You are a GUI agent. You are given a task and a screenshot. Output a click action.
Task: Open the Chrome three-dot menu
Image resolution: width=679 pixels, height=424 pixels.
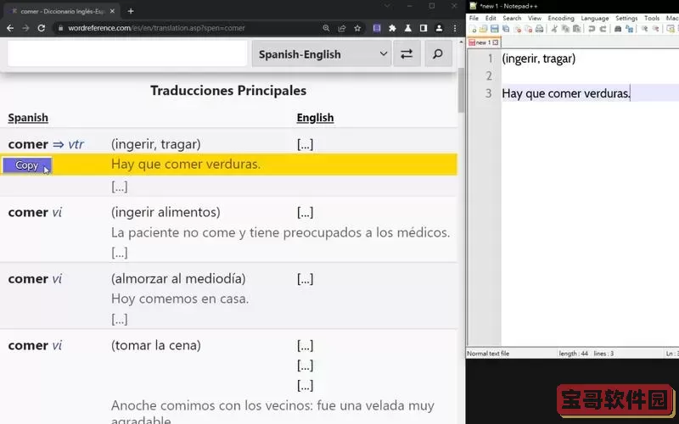[x=456, y=28]
